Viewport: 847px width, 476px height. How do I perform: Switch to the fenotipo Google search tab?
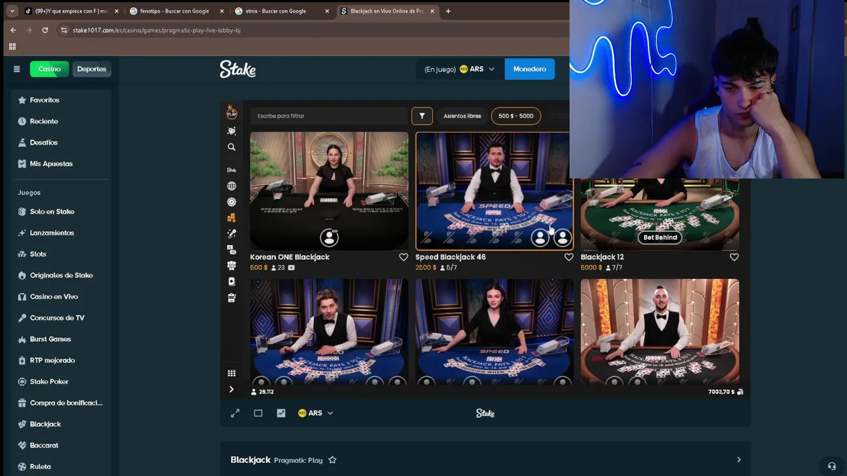(174, 11)
